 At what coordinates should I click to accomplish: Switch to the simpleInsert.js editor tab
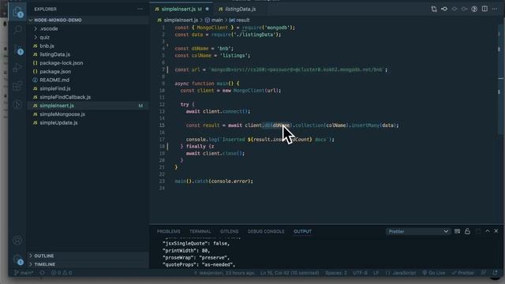pyautogui.click(x=181, y=9)
